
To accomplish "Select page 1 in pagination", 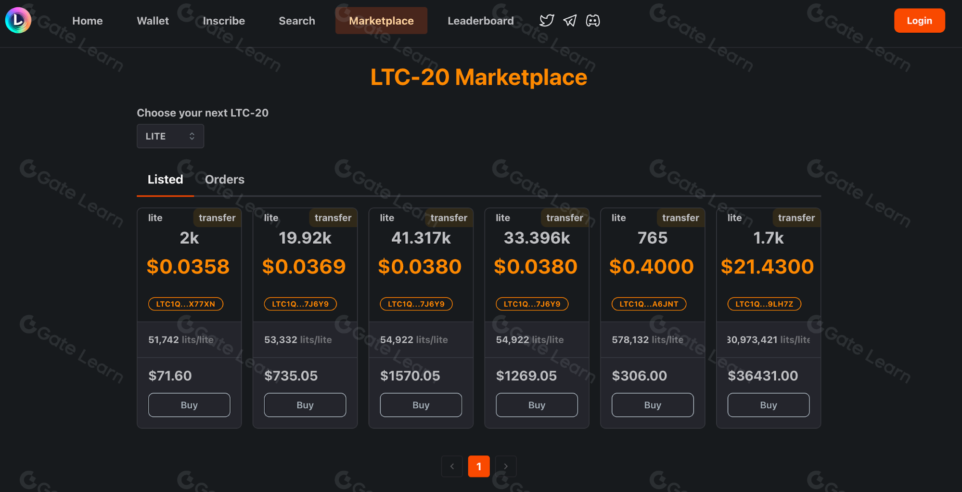I will click(479, 466).
